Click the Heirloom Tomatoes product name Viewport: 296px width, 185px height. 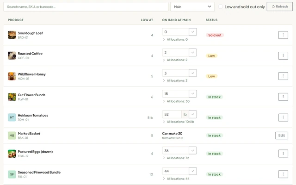33,115
